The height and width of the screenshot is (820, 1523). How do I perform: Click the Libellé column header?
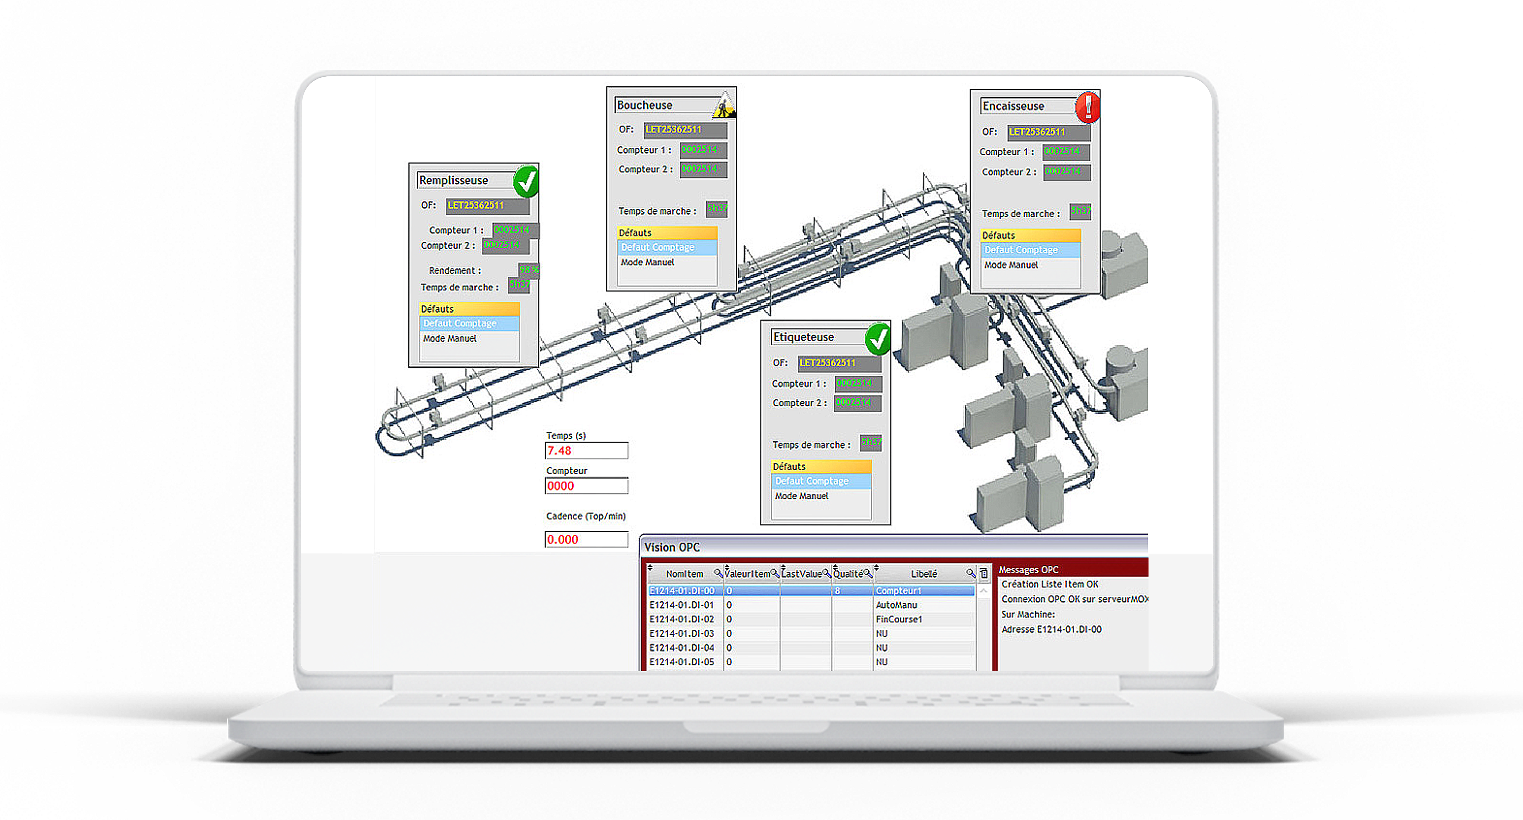pos(924,573)
